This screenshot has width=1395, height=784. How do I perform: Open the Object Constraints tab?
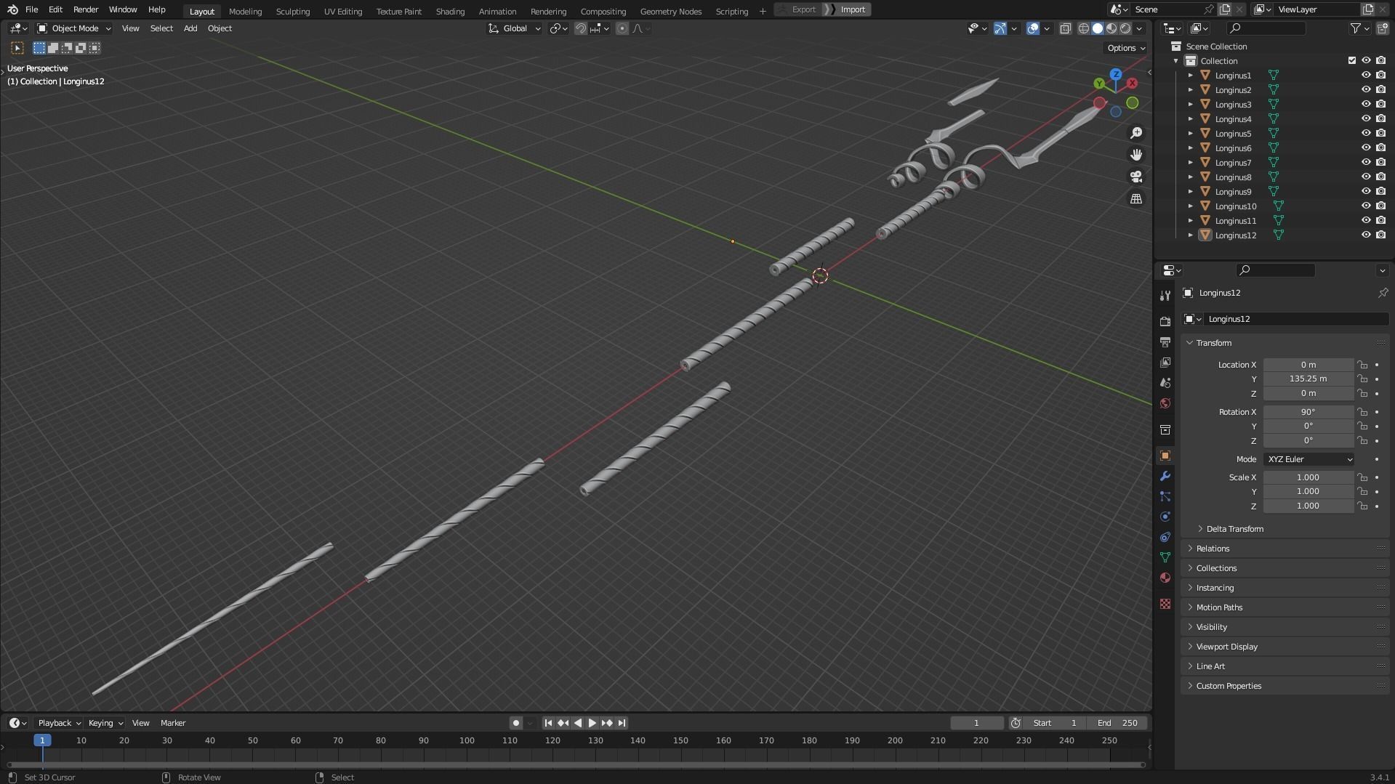[x=1165, y=537]
